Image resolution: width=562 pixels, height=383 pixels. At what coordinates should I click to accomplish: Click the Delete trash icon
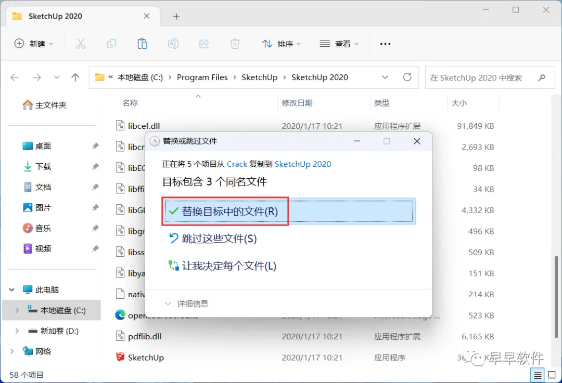[235, 44]
